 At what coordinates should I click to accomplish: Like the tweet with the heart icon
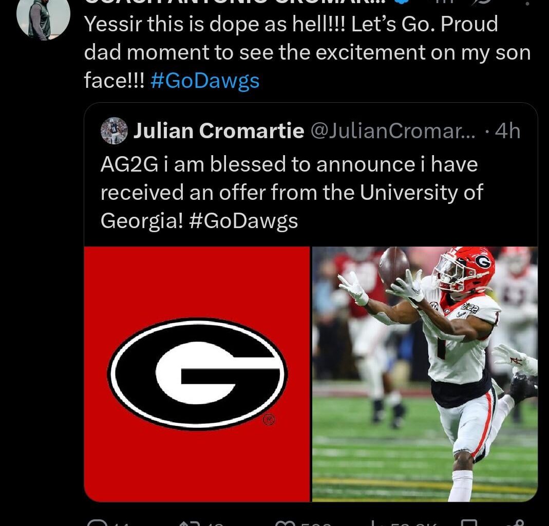[x=283, y=523]
